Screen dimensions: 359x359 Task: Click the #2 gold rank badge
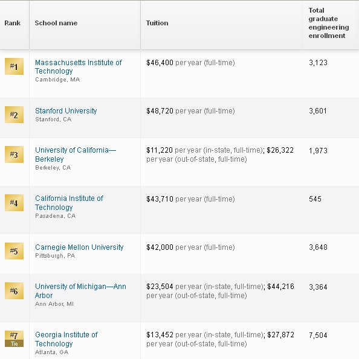click(x=14, y=115)
